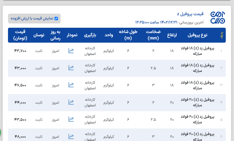Click the قیمت پروفیل z title
Screen dimensions: 234x141
190,14
